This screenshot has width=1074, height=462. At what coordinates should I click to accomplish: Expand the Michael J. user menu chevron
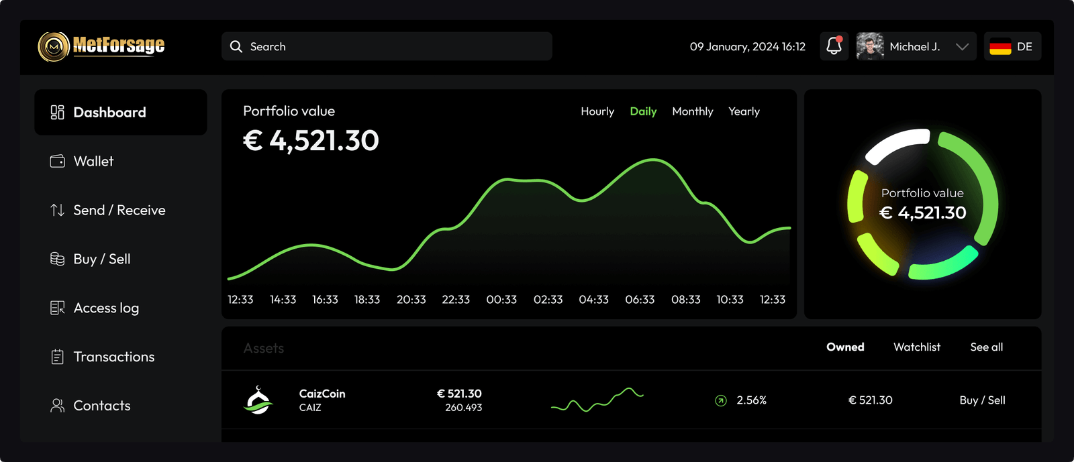tap(962, 47)
